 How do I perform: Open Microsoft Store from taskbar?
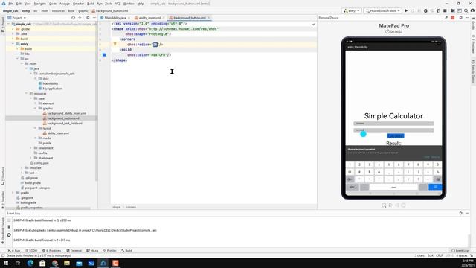pos(42,263)
